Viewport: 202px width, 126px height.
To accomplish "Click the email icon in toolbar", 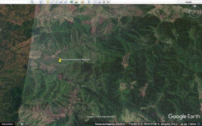I will [x=95, y=2].
